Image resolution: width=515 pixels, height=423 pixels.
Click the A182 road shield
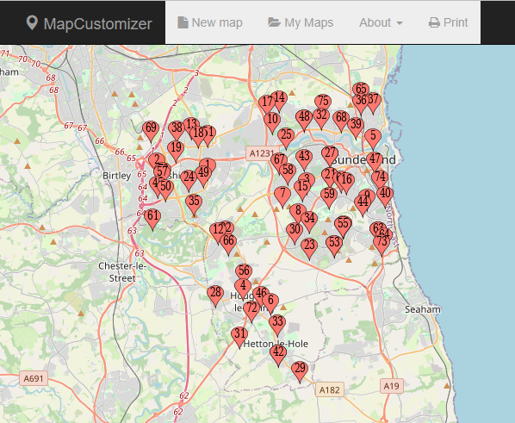[x=330, y=389]
